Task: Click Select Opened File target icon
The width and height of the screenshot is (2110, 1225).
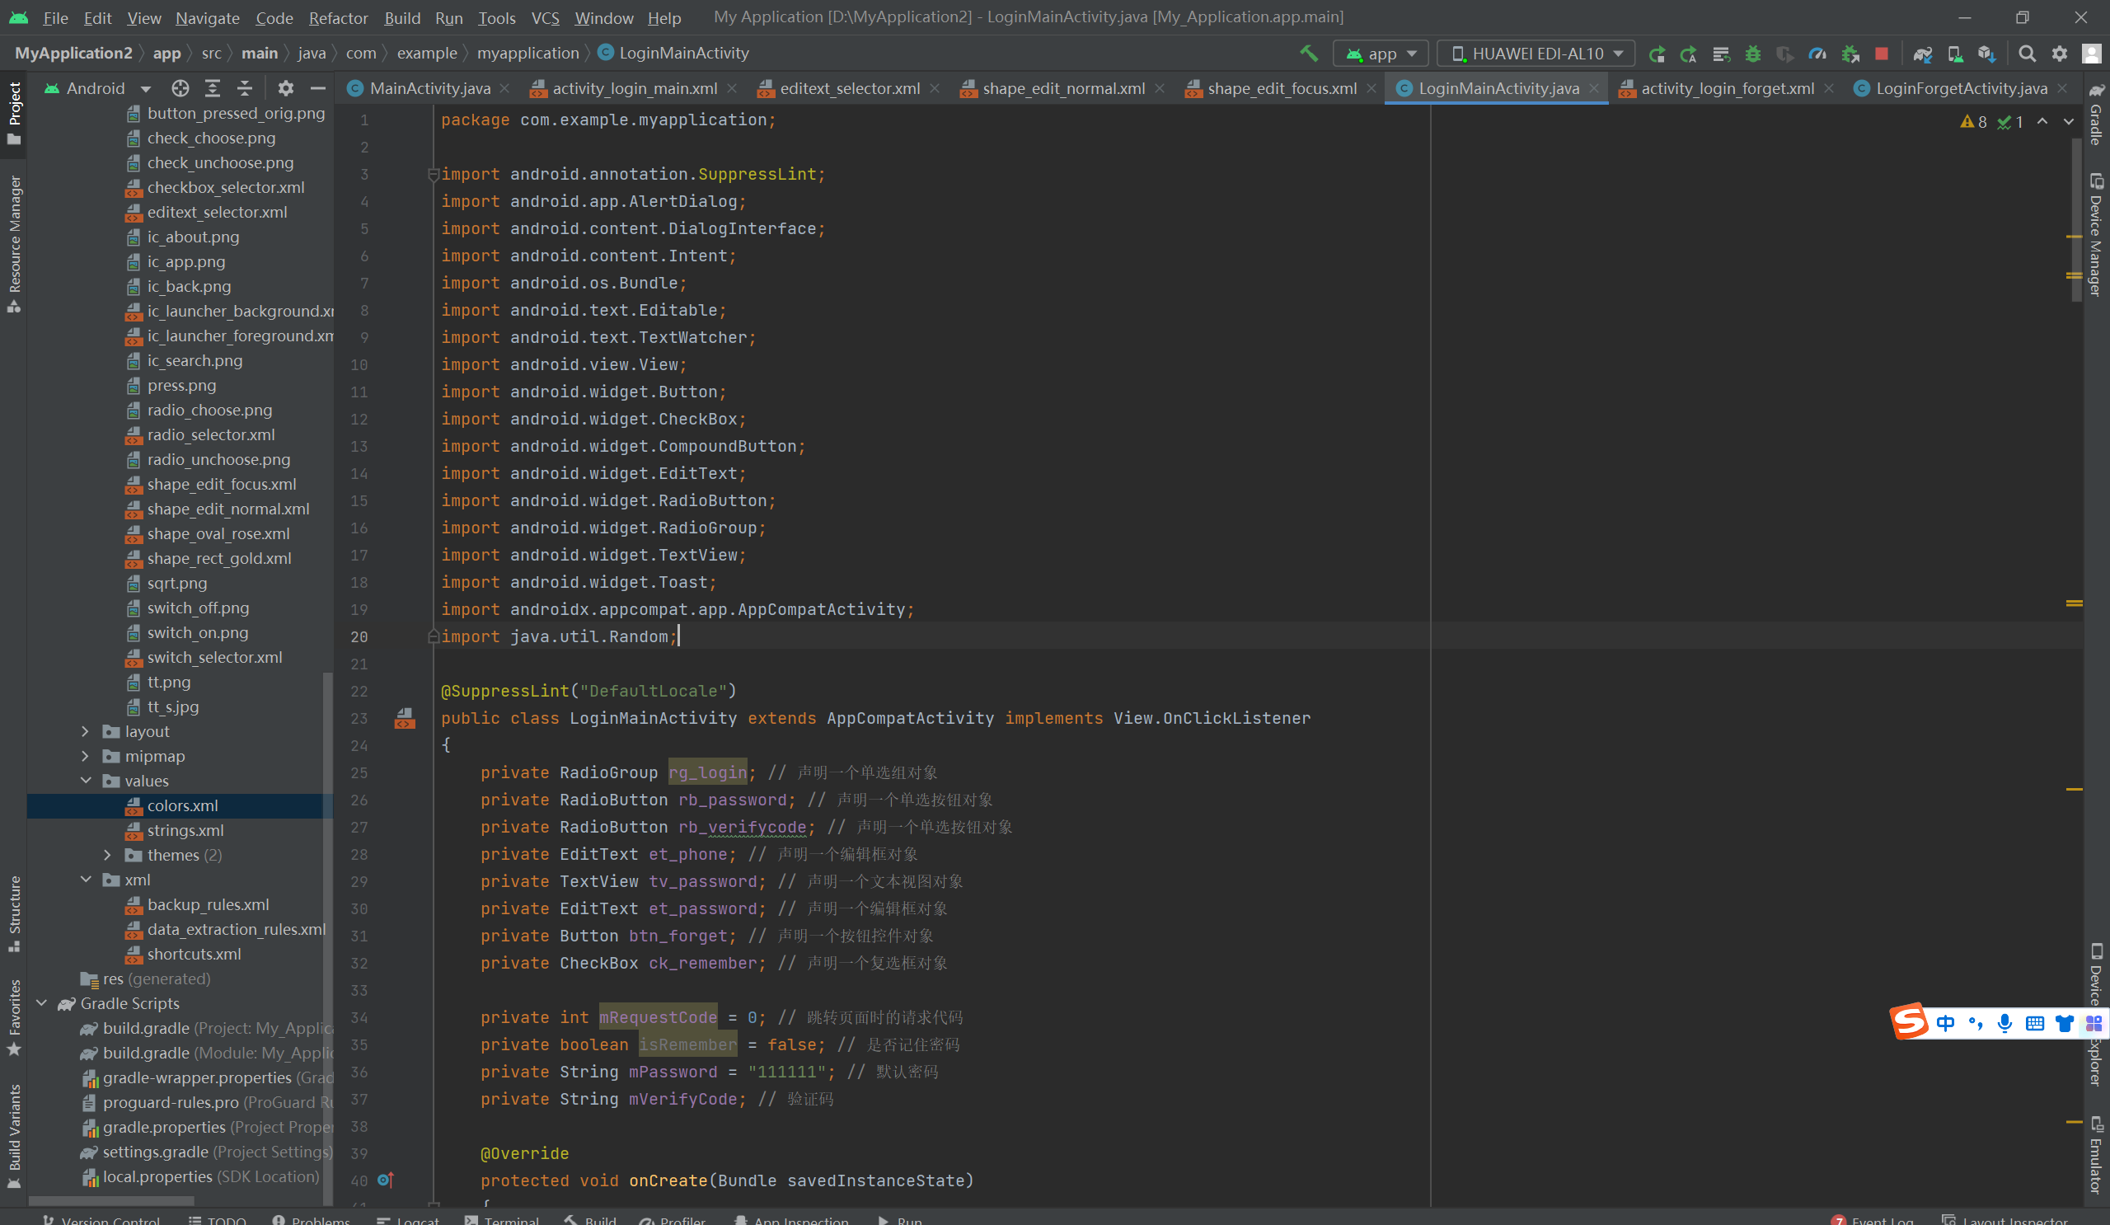Action: (x=180, y=88)
